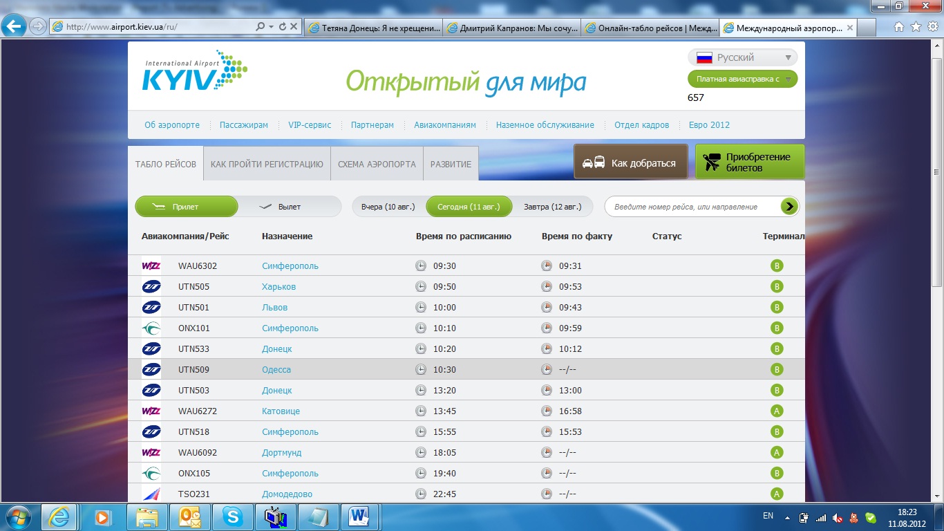Switch to Вылет departures view
Image resolution: width=944 pixels, height=531 pixels.
click(x=289, y=207)
